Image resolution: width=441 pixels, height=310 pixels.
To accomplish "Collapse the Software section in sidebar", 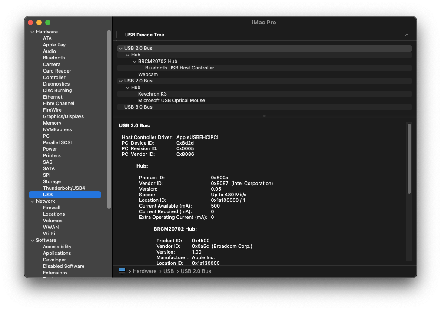I will pos(32,241).
